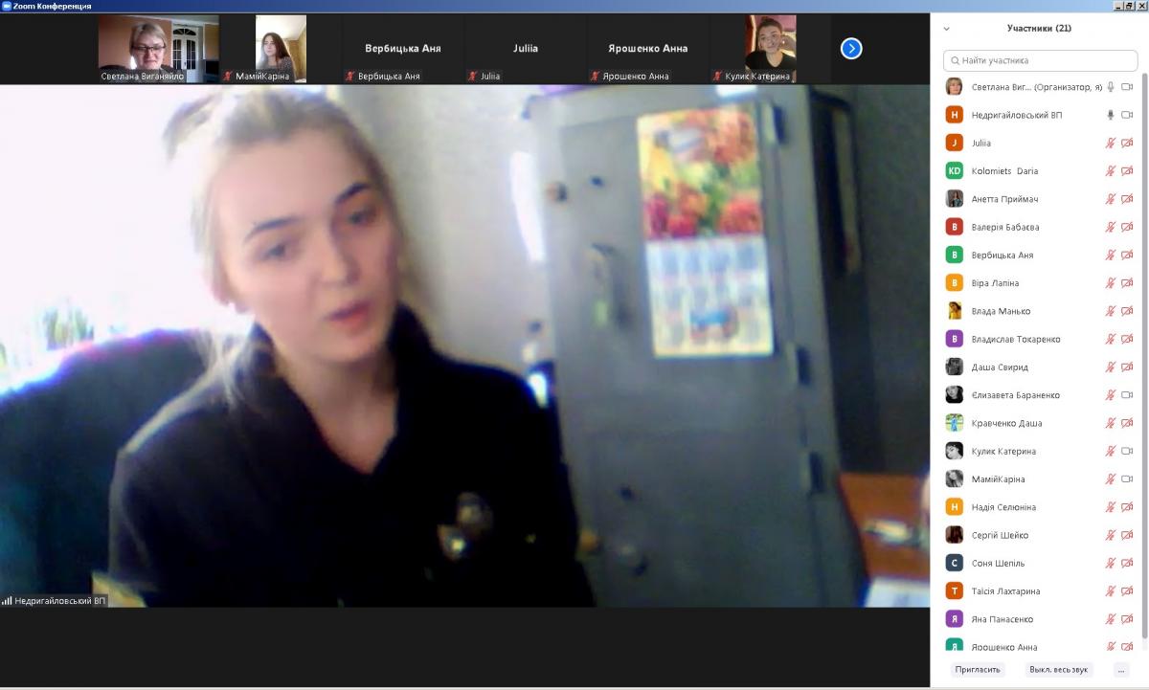Click participant name Яна Панасенко
The width and height of the screenshot is (1149, 690).
tap(1003, 619)
